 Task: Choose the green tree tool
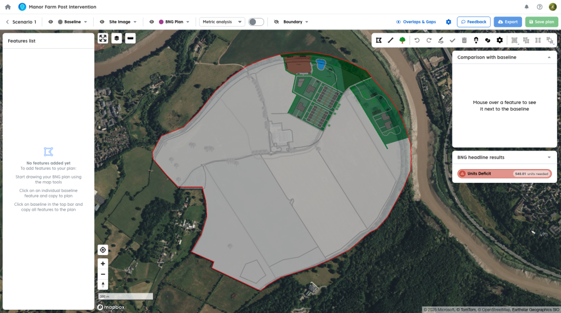click(403, 40)
